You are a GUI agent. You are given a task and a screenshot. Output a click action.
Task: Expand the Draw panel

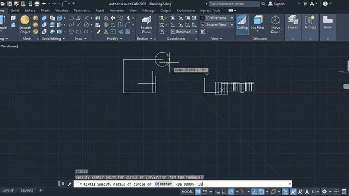coord(80,39)
